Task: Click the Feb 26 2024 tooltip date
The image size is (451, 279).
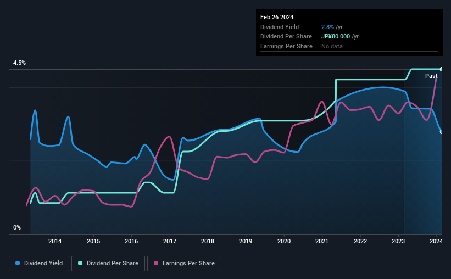Action: coord(277,17)
